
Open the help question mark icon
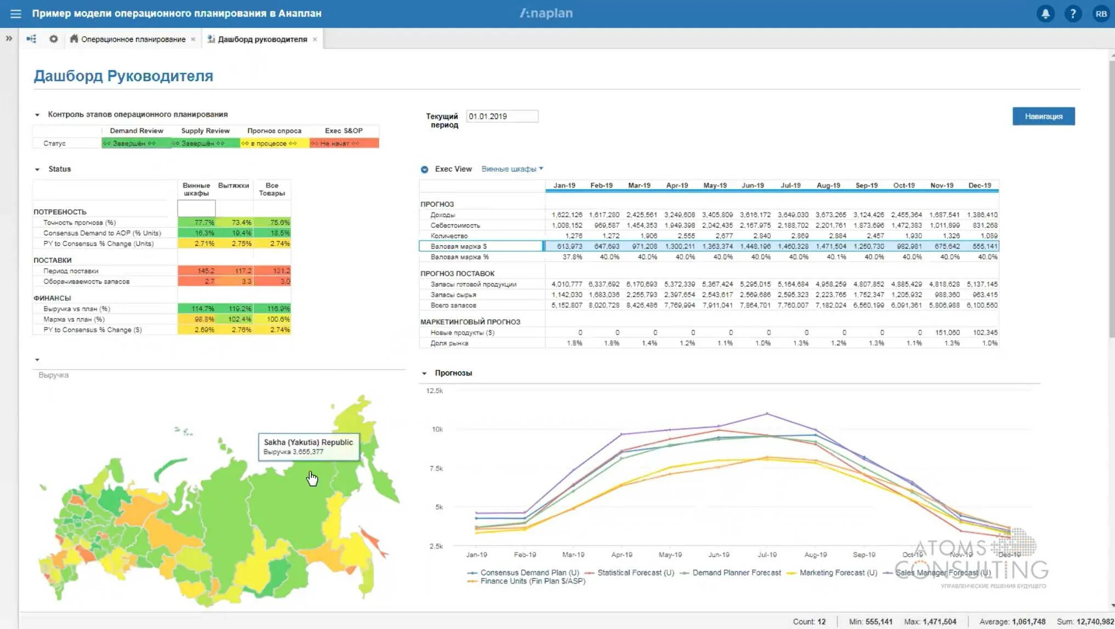coord(1073,14)
